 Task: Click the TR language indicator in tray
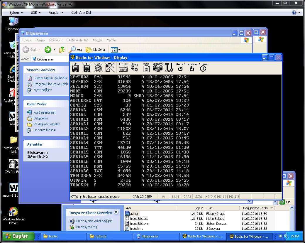click(x=280, y=236)
